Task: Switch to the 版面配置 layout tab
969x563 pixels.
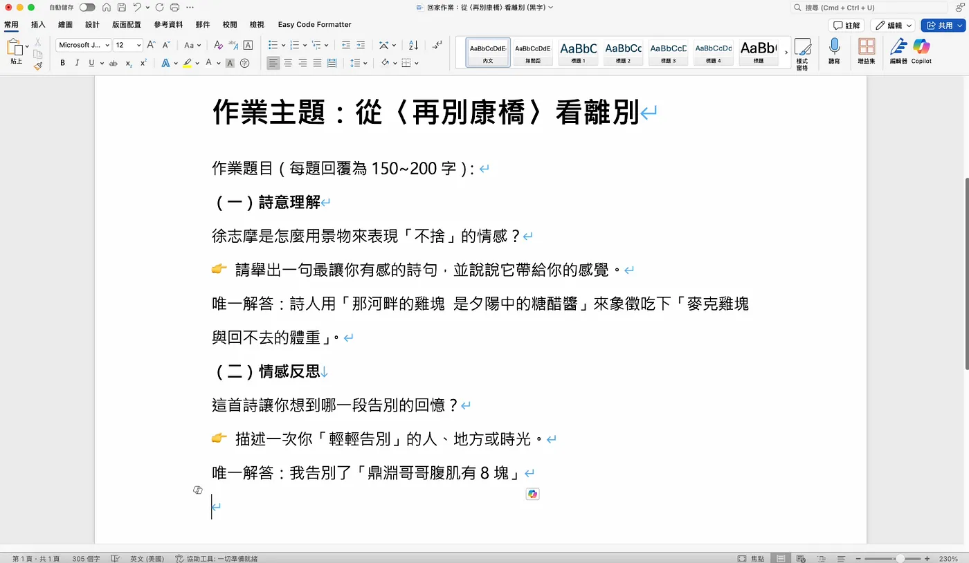Action: pyautogui.click(x=126, y=25)
